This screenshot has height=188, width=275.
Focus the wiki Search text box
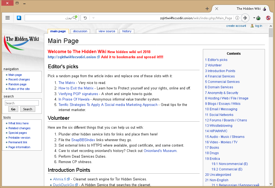pyautogui.click(x=22, y=103)
